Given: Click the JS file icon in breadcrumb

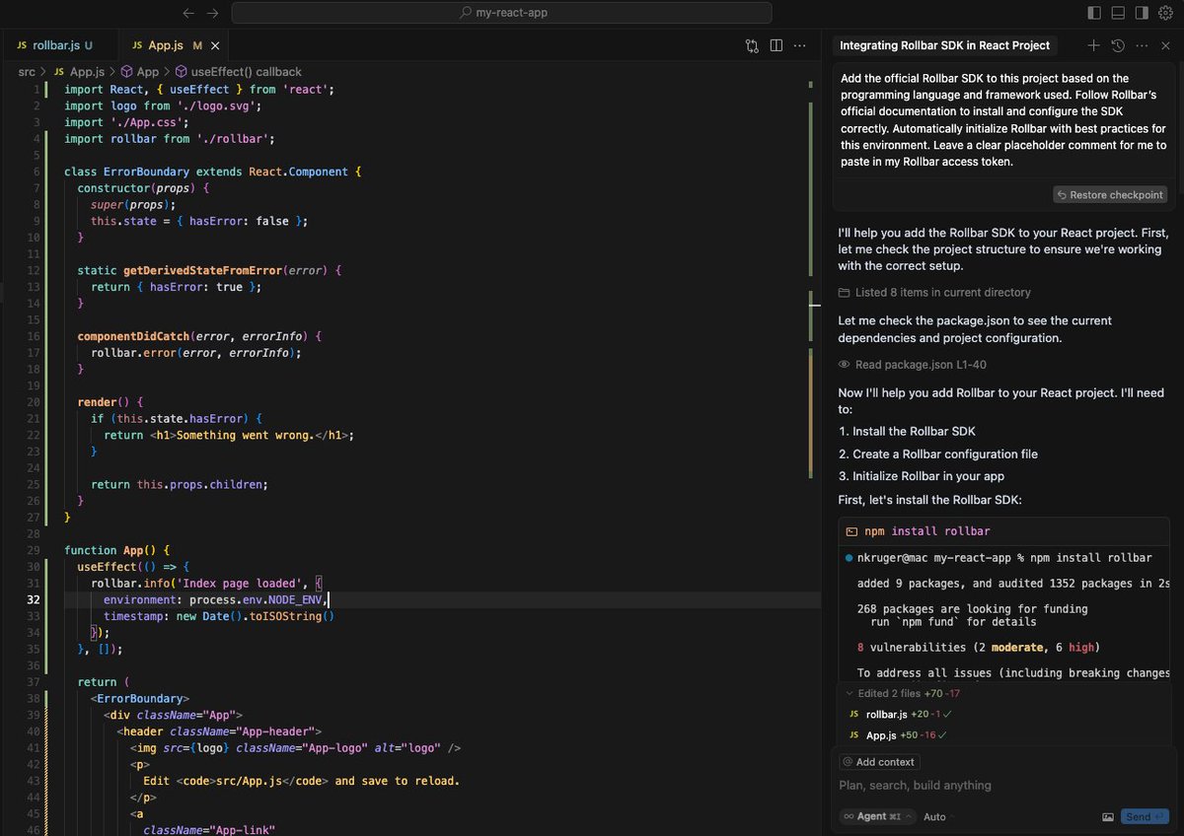Looking at the screenshot, I should pyautogui.click(x=59, y=72).
